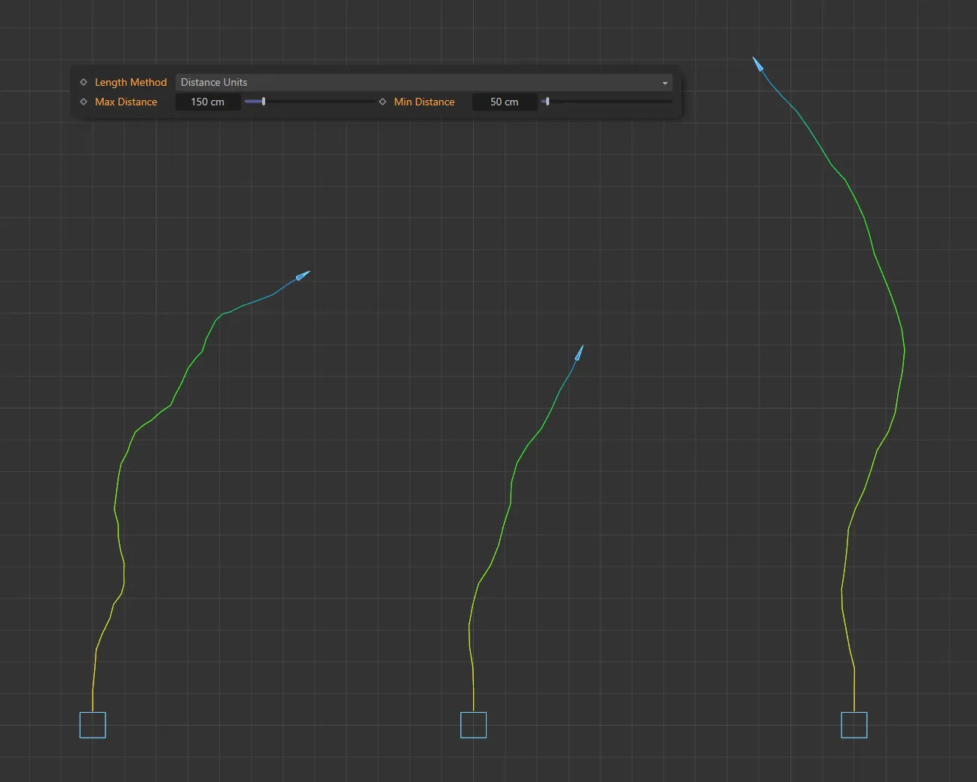Select the square root marker under the left spline
This screenshot has width=977, height=782.
[93, 725]
